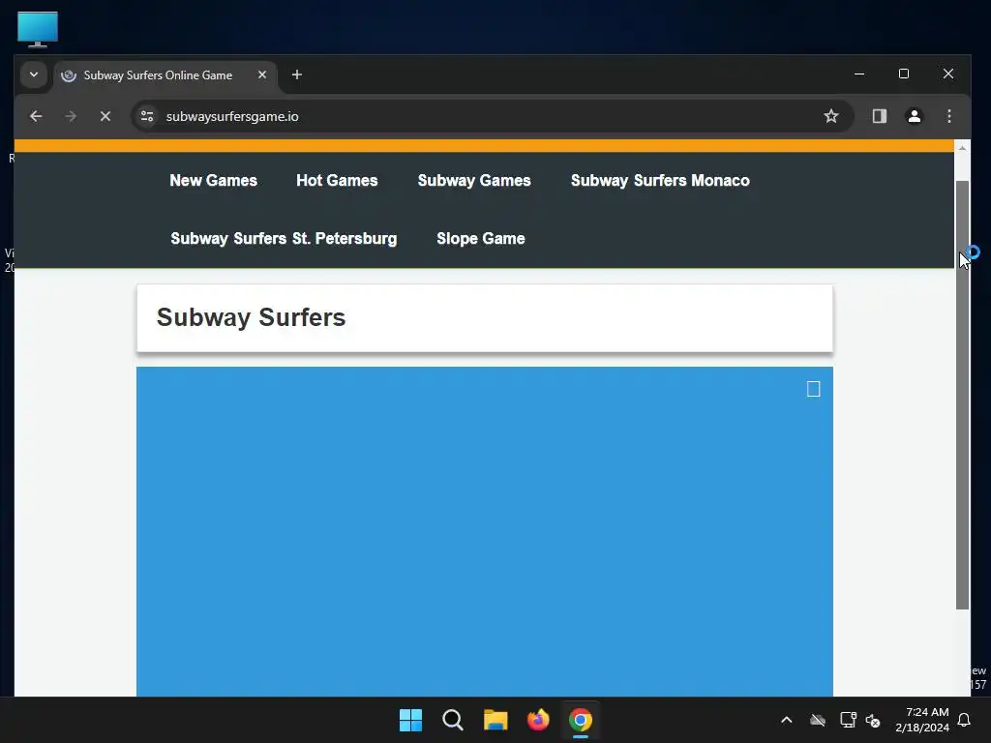Screen dimensions: 991x743
Task: Click the fullscreen icon on game frame
Action: [813, 389]
